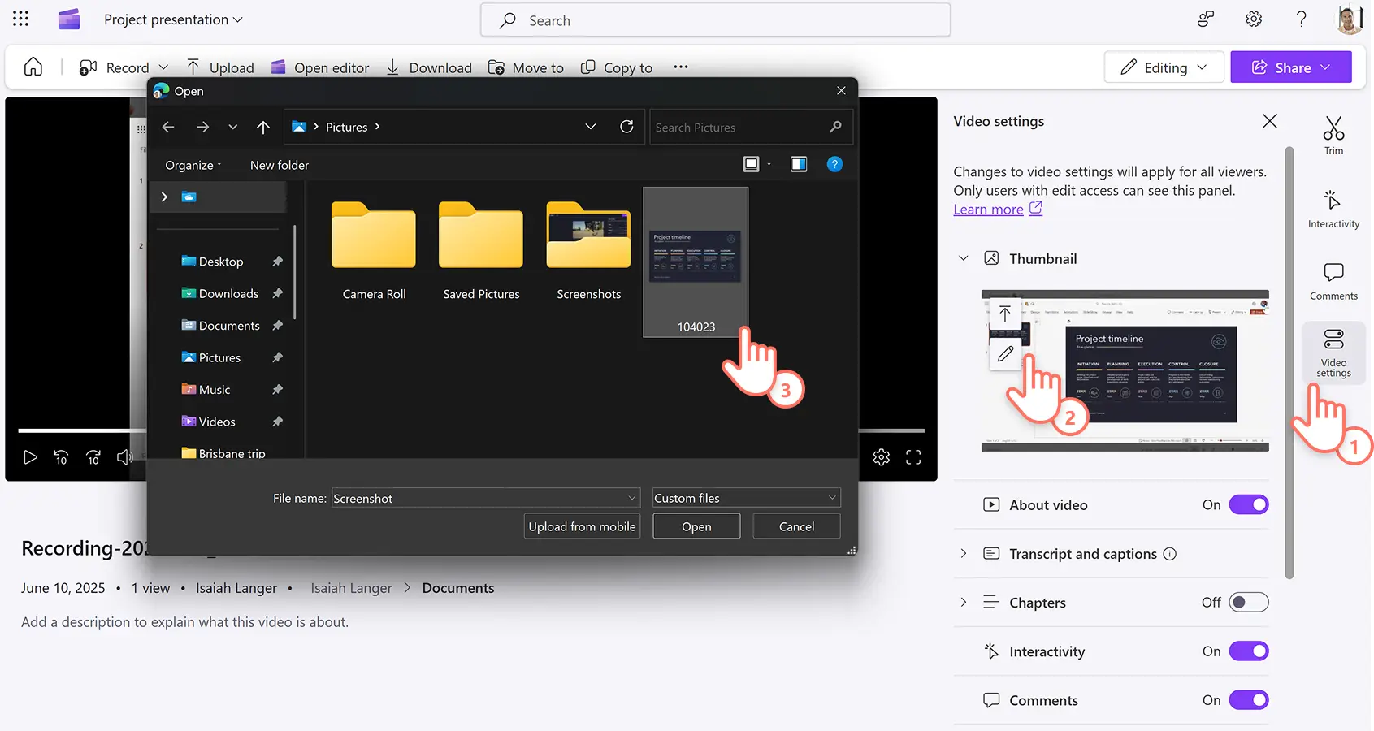Click Cancel in the dialog

pyautogui.click(x=796, y=526)
